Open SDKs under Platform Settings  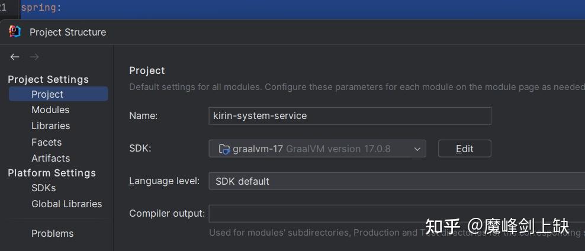click(43, 188)
